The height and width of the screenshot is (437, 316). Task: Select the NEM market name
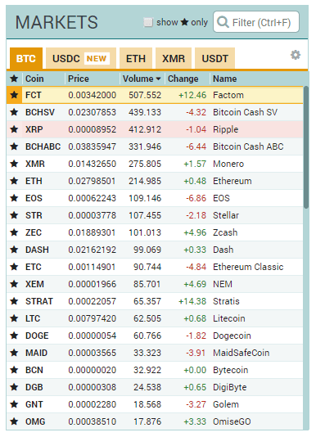pyautogui.click(x=223, y=284)
